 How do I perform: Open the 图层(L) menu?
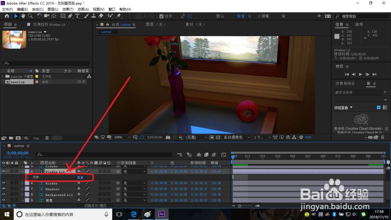click(x=53, y=9)
